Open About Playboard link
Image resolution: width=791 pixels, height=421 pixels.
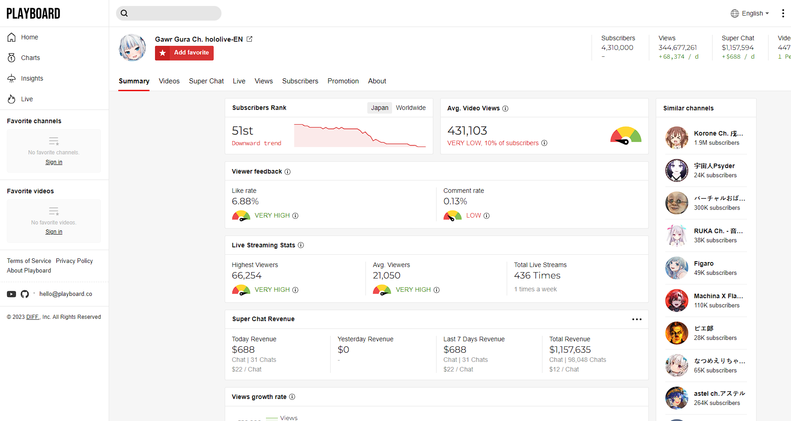29,270
